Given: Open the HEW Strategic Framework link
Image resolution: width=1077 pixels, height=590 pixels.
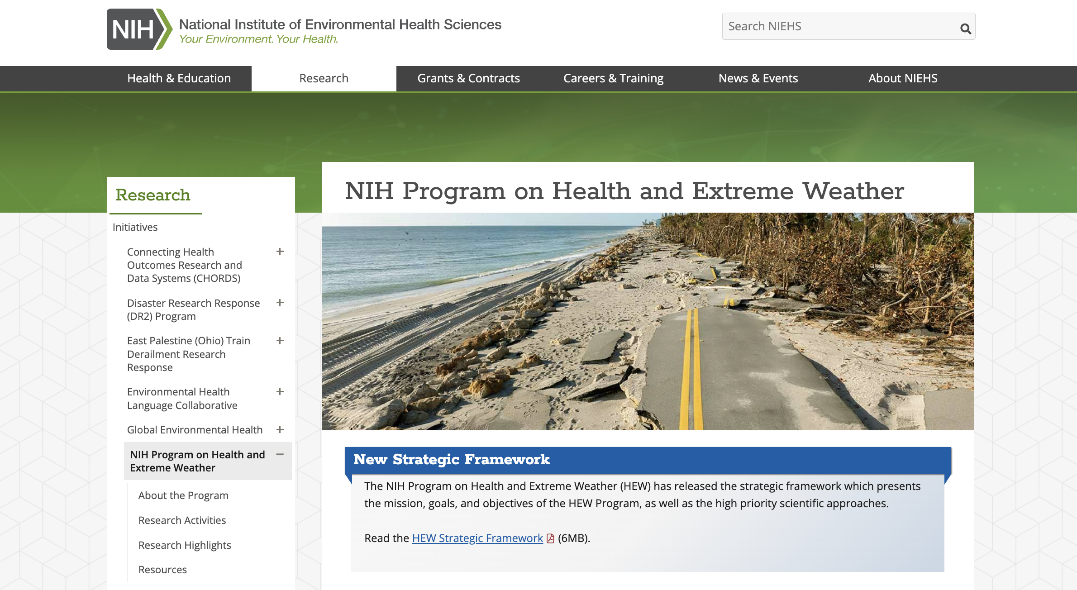Looking at the screenshot, I should click(477, 538).
